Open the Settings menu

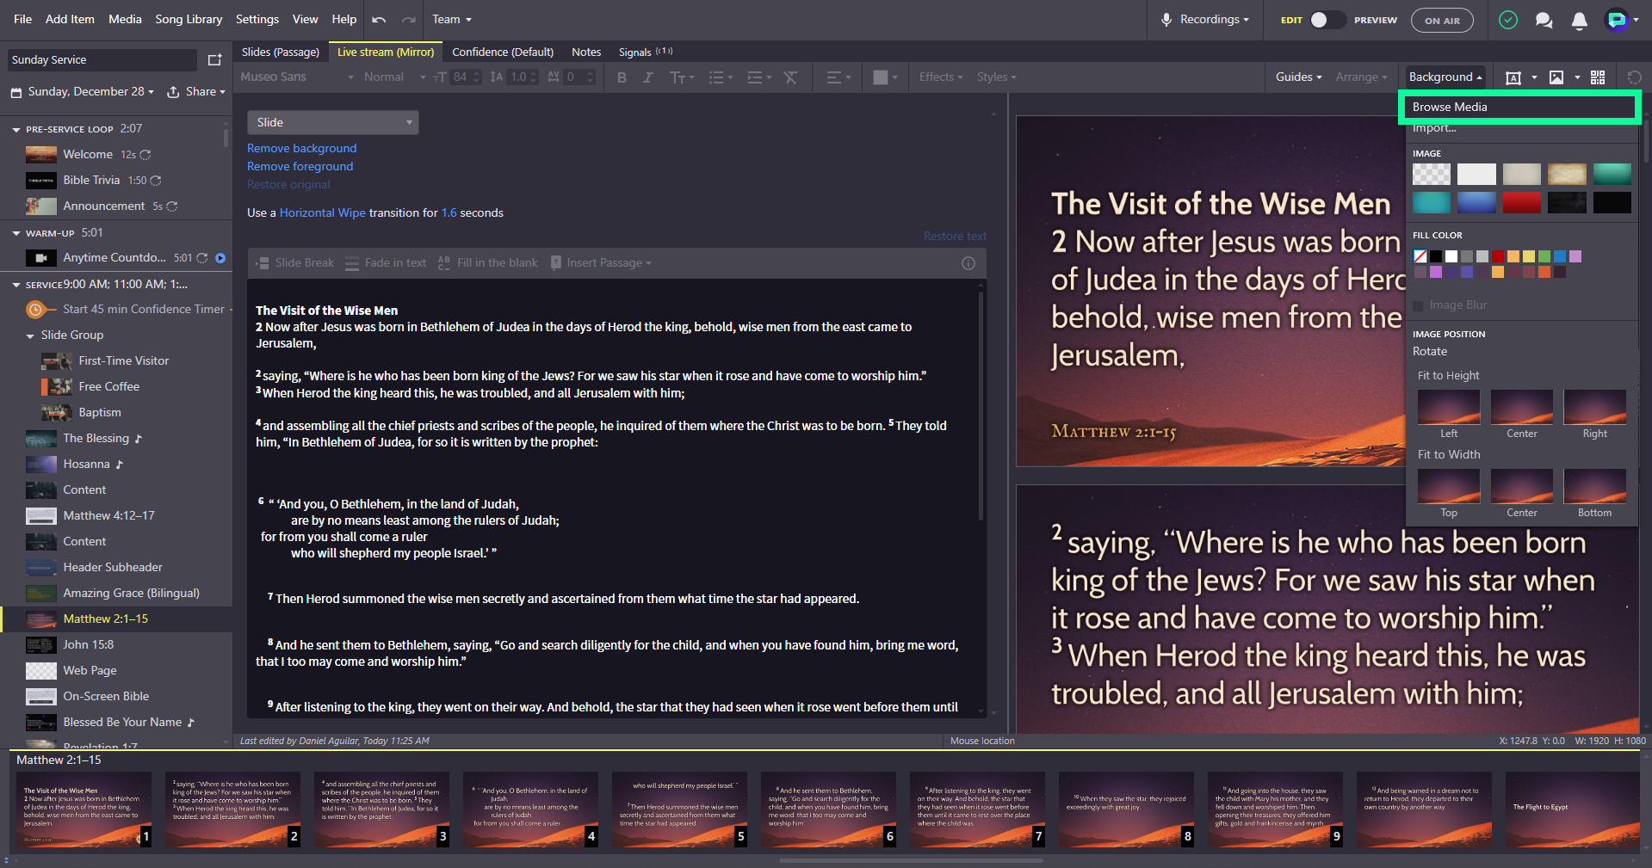tap(257, 19)
